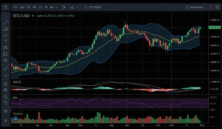This screenshot has height=129, width=222.
Task: Toggle fullscreen mode icon
Action: tap(210, 7)
